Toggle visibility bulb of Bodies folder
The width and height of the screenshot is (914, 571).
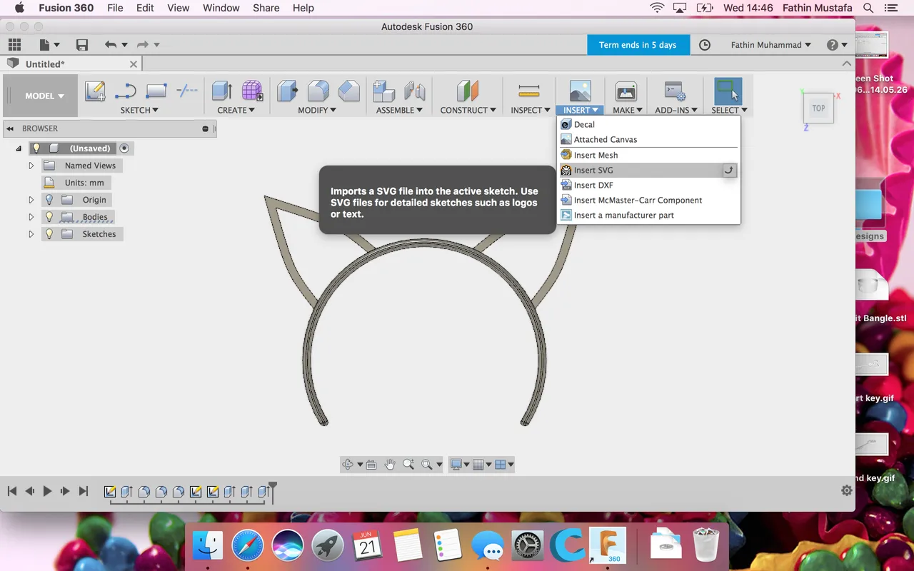coord(49,217)
